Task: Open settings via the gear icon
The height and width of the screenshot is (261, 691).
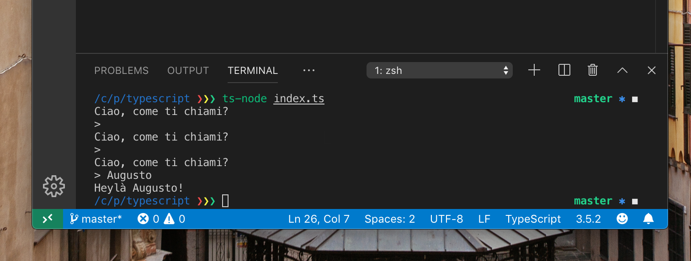Action: click(x=54, y=186)
